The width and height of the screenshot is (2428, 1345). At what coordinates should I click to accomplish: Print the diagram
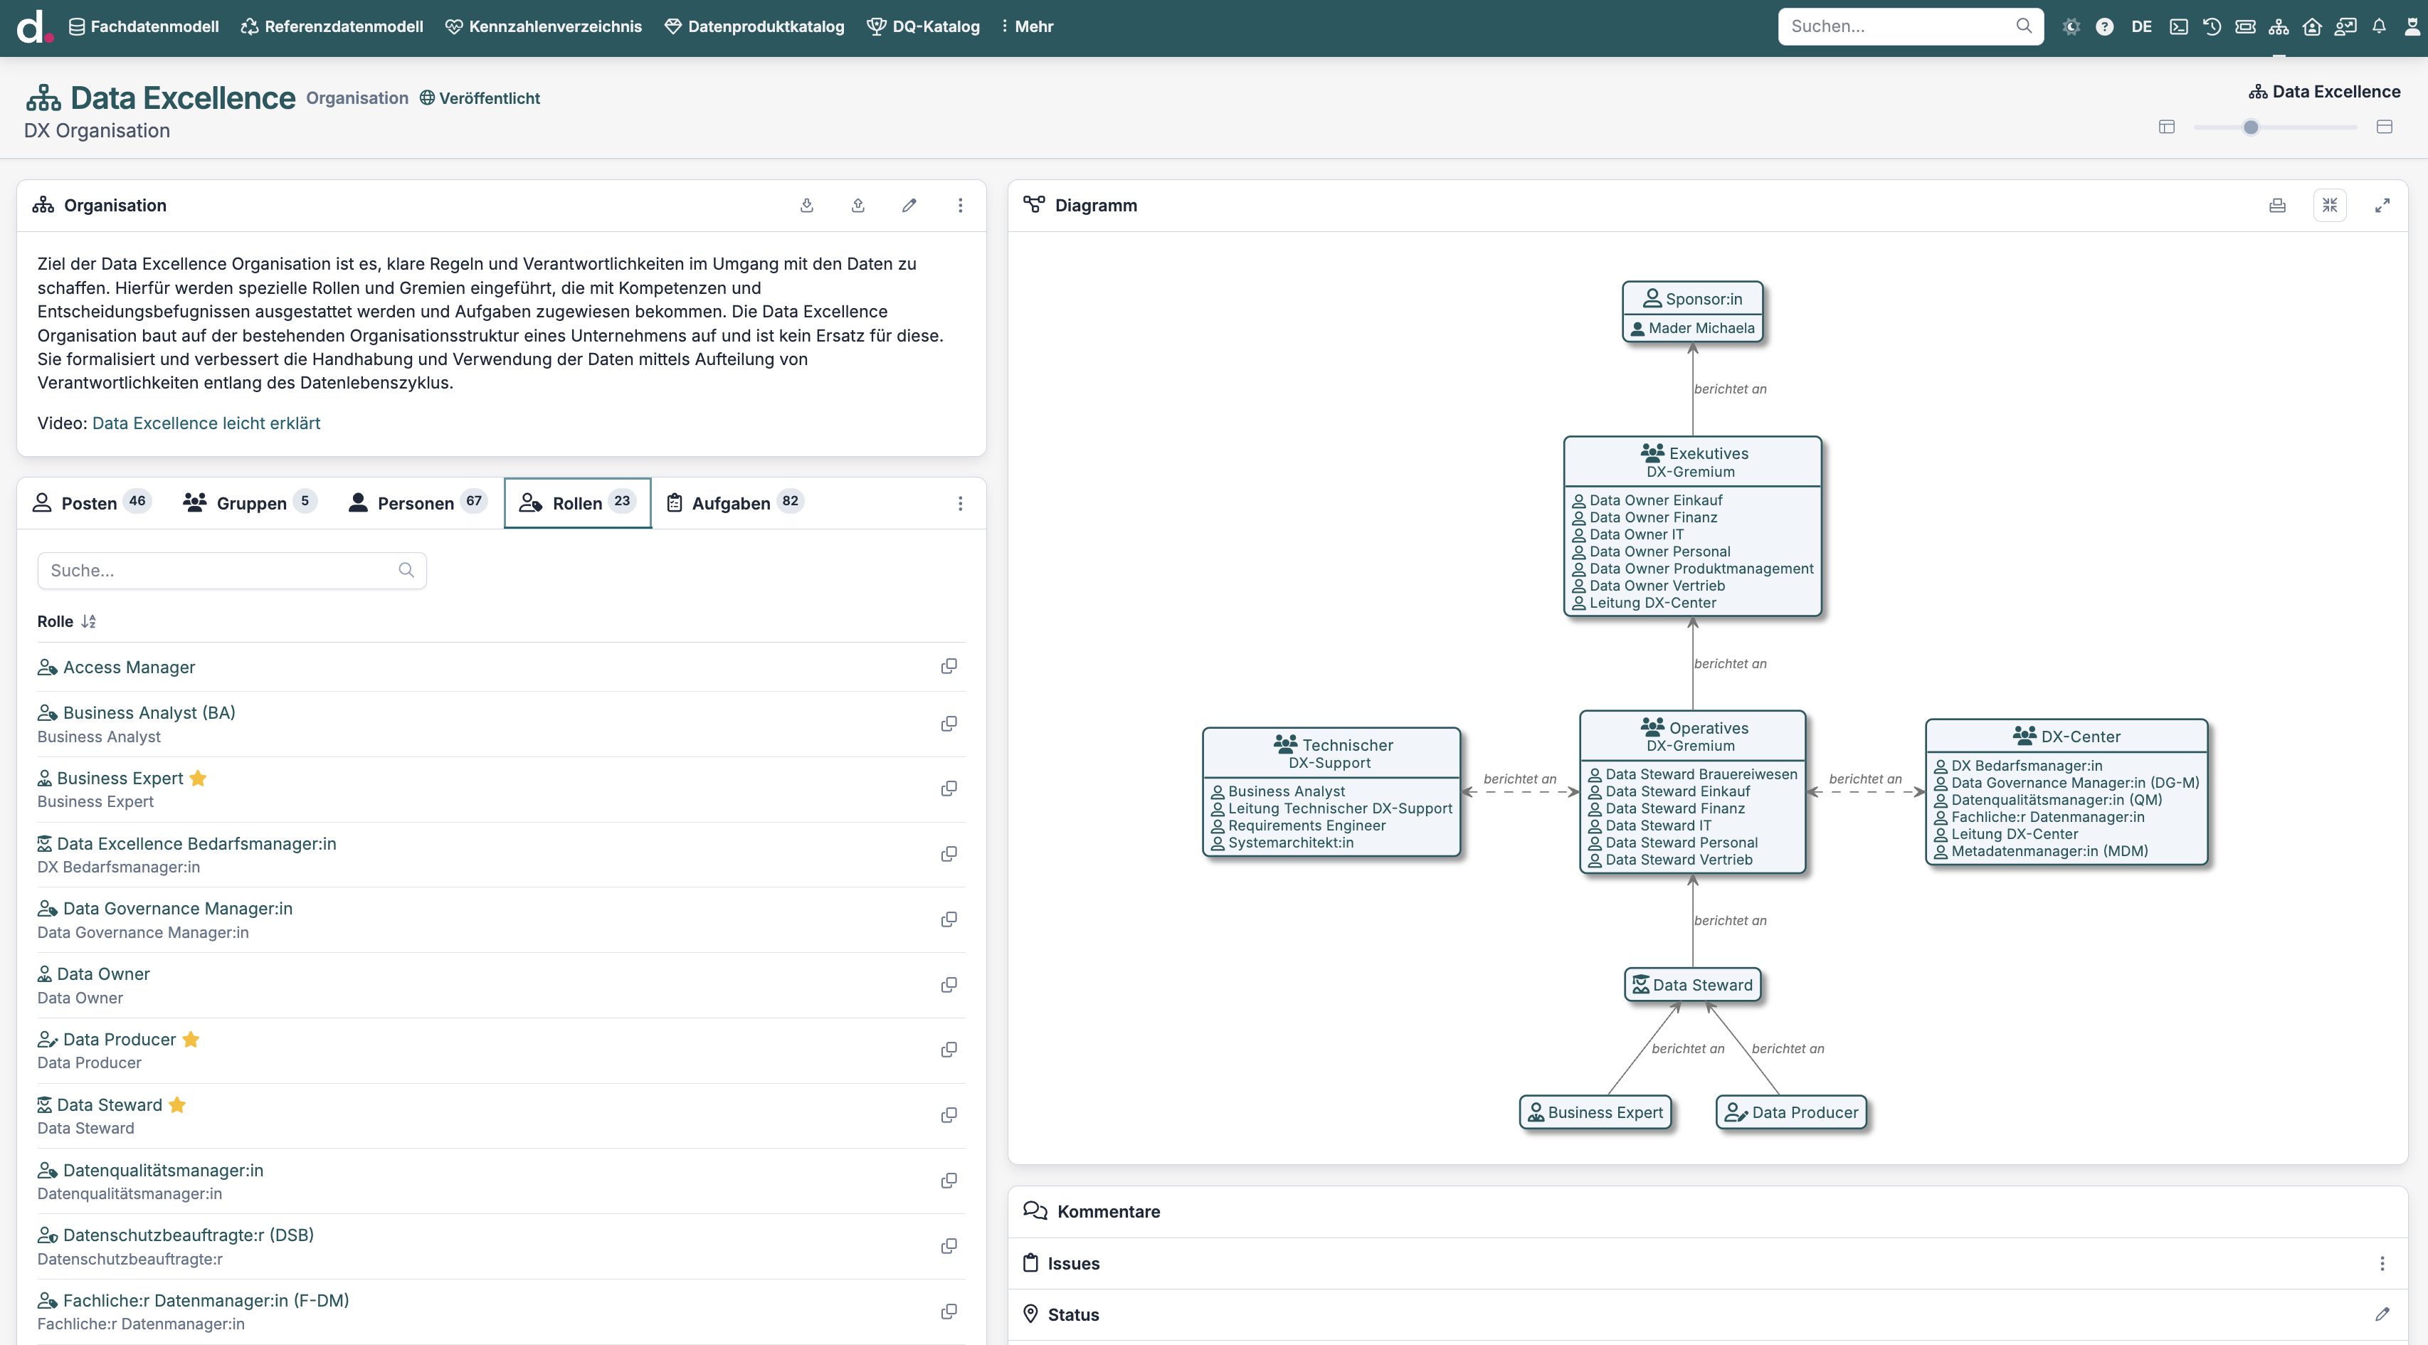(x=2277, y=206)
